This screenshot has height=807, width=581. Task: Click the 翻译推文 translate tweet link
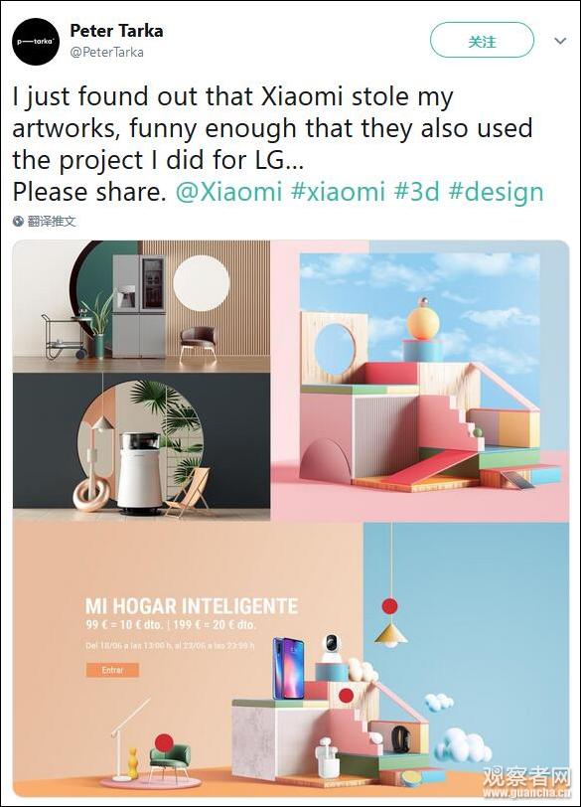52,222
